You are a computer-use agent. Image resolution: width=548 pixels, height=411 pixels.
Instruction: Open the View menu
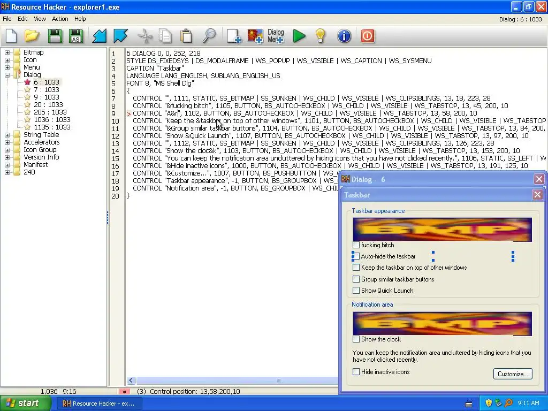40,19
